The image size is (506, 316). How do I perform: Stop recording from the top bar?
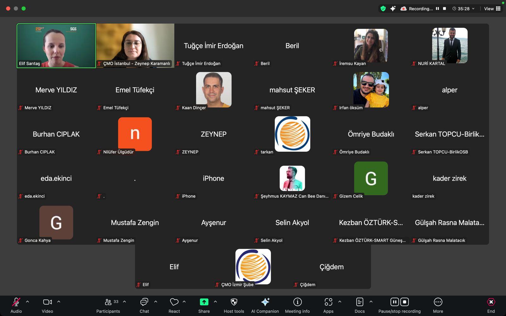(444, 9)
